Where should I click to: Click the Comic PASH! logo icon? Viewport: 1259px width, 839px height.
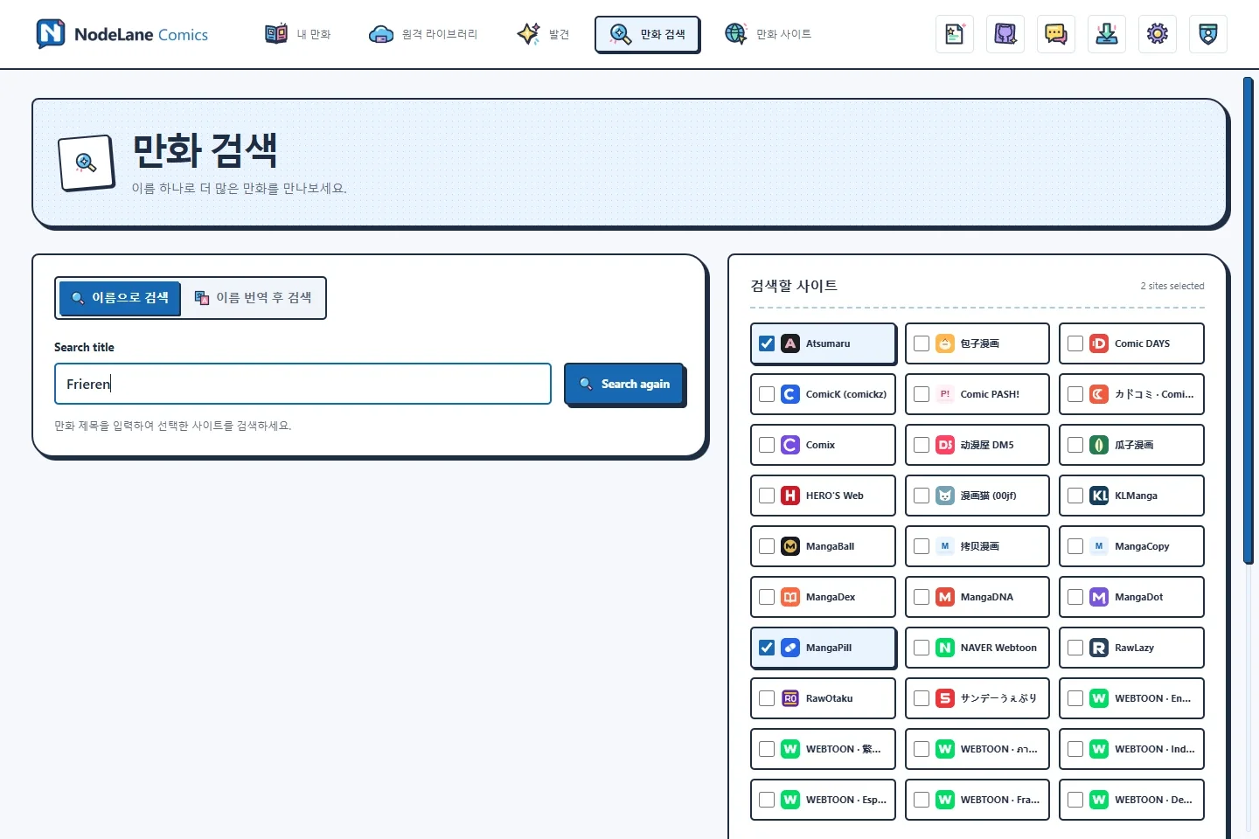click(945, 394)
